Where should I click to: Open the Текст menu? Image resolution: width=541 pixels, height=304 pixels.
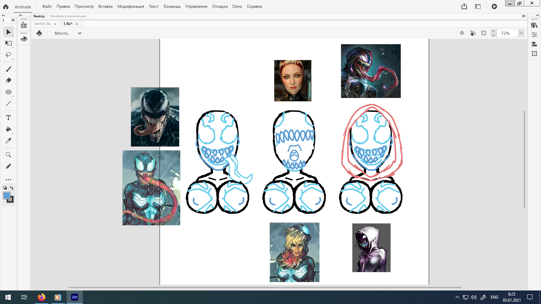[154, 6]
